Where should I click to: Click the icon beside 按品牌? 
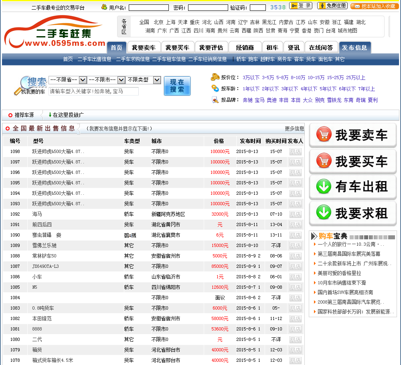click(x=215, y=100)
